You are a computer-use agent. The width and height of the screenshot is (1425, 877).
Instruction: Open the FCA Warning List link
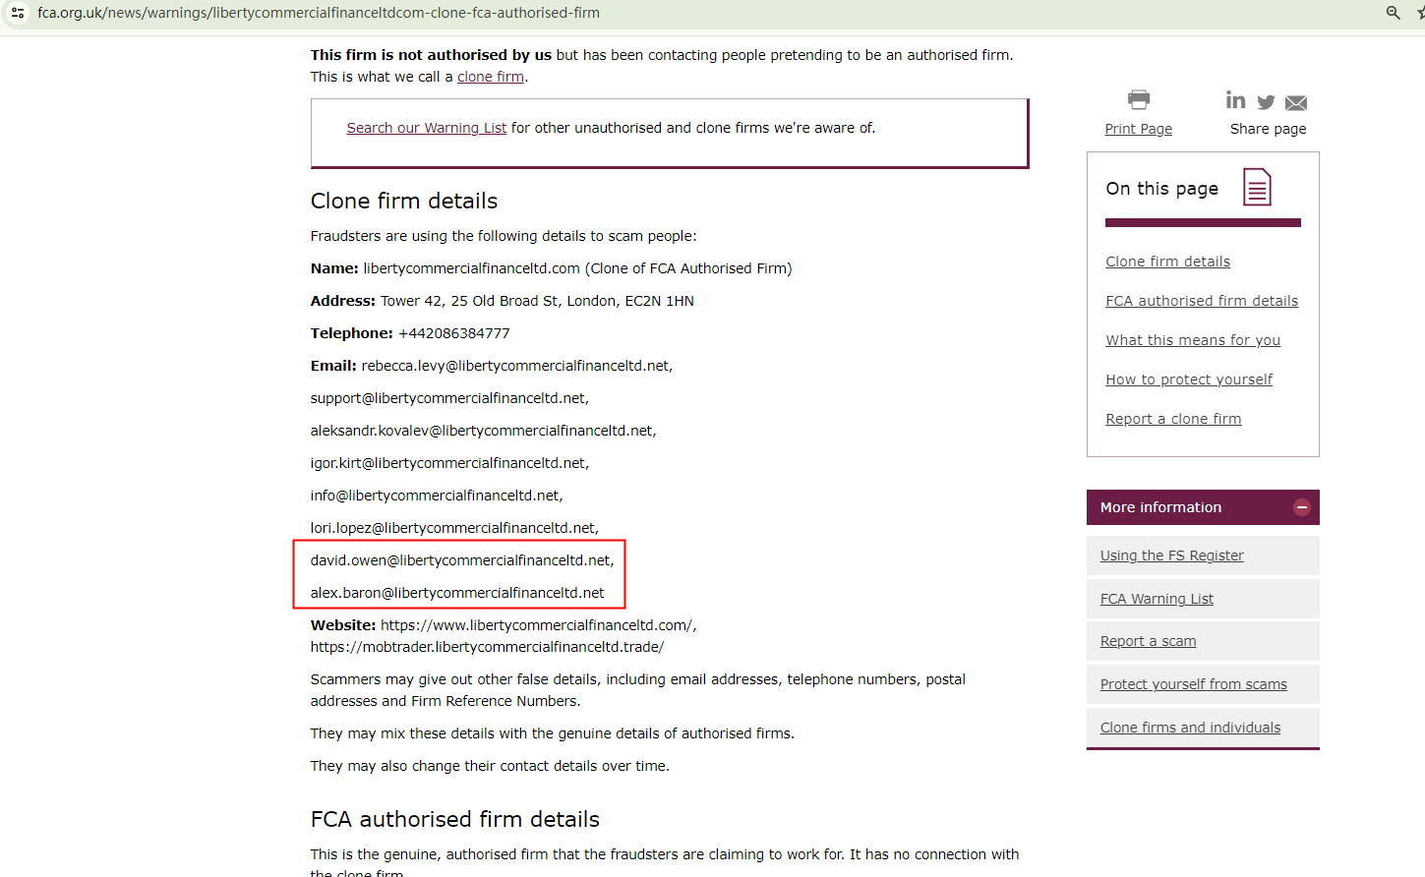tap(1157, 599)
